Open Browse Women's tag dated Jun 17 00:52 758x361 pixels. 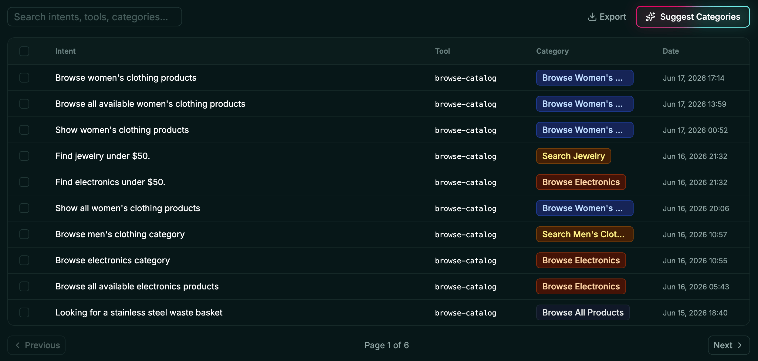584,130
